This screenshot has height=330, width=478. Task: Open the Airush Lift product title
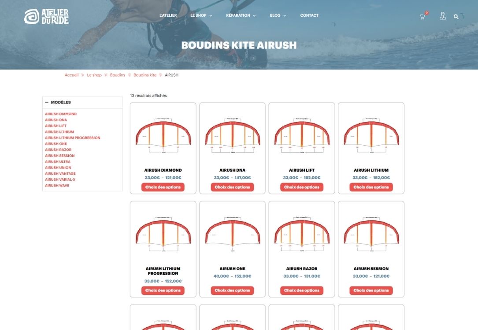pyautogui.click(x=302, y=170)
